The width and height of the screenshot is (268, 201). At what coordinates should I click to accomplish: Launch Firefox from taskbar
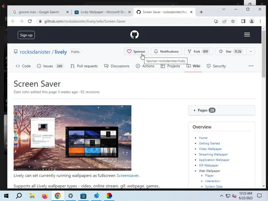pos(45,196)
